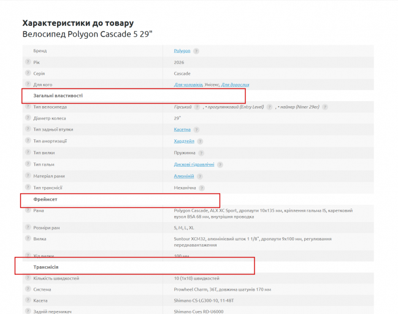Select frame sizes S, M, L, XL
398x314 pixels.
[x=184, y=228]
